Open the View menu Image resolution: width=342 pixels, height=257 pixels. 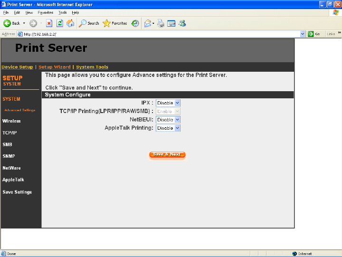(29, 12)
